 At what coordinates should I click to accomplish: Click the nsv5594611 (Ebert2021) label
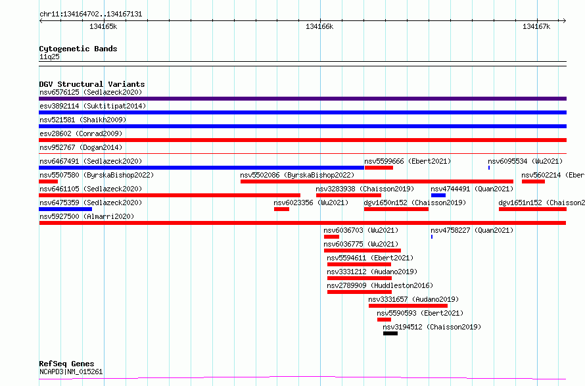(x=370, y=258)
